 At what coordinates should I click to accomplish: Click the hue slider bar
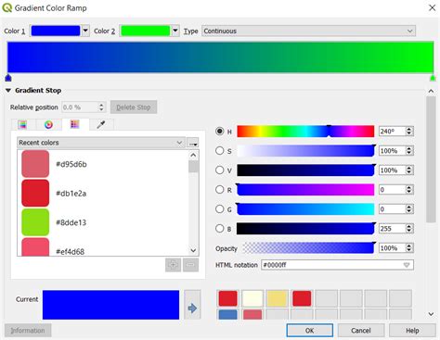pyautogui.click(x=305, y=132)
